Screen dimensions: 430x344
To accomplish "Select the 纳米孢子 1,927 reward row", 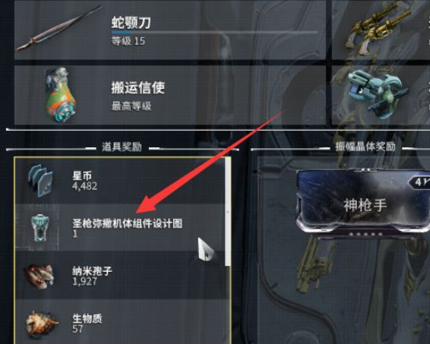I will (120, 276).
